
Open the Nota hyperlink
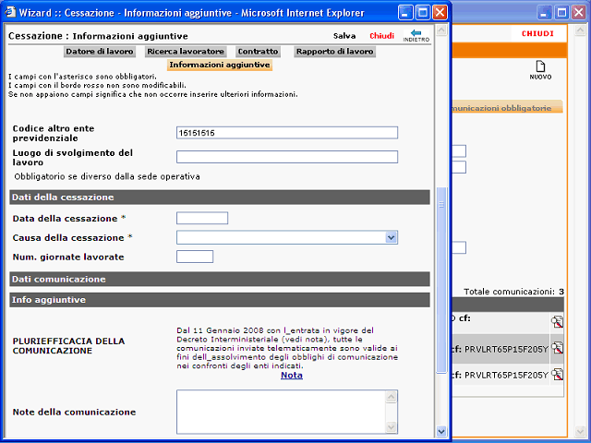tap(292, 376)
